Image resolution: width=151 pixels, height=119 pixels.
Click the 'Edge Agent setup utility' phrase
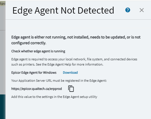(x=80, y=97)
